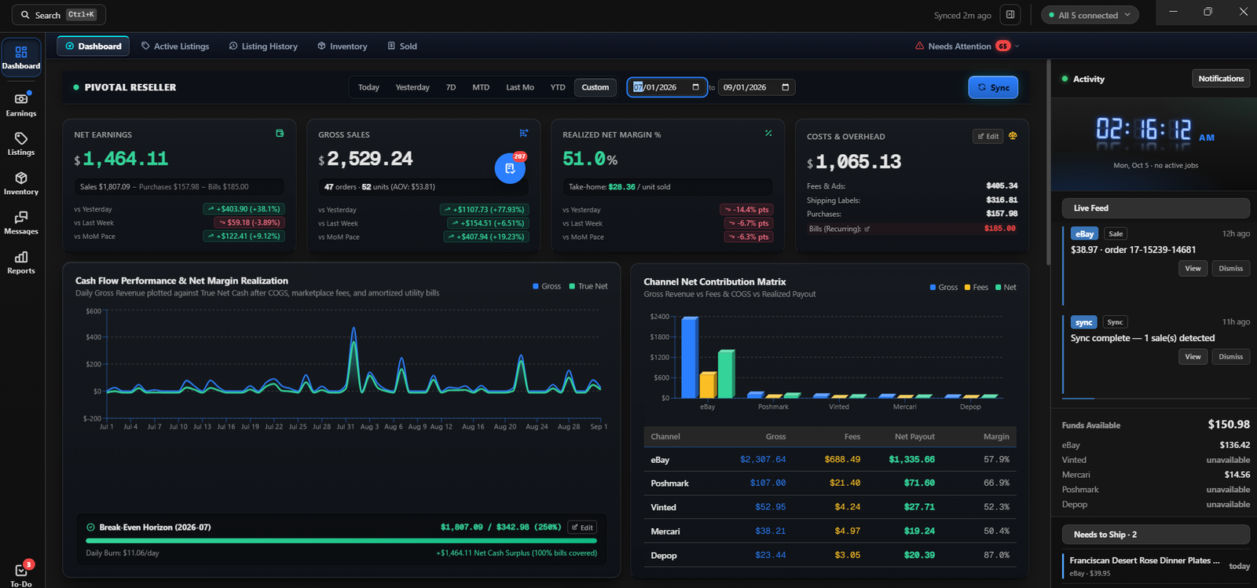
Task: View the Sync complete feed item
Action: (x=1193, y=357)
